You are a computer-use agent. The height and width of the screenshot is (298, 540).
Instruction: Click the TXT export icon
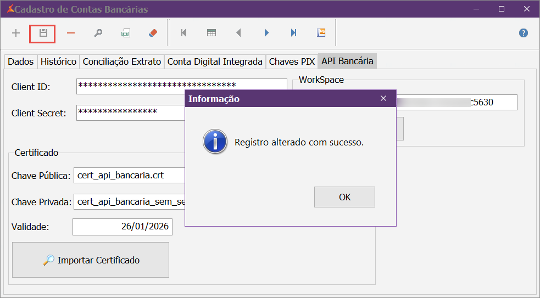pos(125,33)
